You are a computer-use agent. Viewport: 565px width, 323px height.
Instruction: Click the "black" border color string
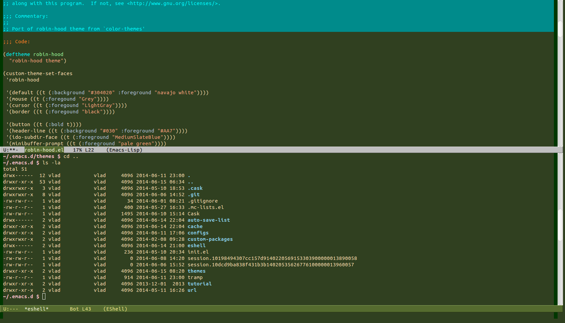[x=92, y=112]
